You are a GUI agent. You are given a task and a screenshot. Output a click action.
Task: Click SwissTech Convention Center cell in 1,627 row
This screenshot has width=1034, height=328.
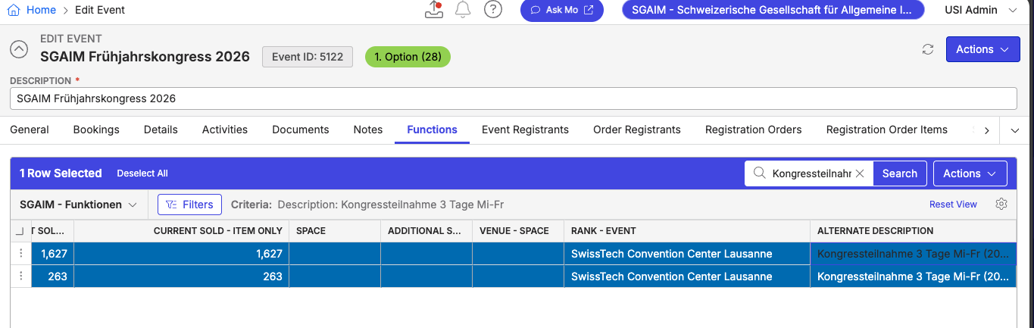pos(687,254)
